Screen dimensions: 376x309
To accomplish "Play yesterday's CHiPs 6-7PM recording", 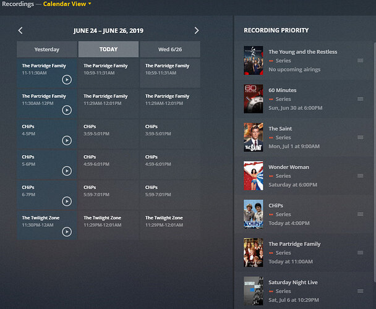I will pos(67,201).
